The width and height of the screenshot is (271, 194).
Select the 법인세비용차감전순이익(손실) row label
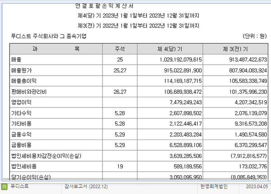(x=46, y=156)
